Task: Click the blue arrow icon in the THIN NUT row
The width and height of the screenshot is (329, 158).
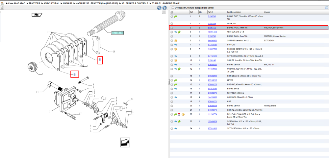Action: 176,32
